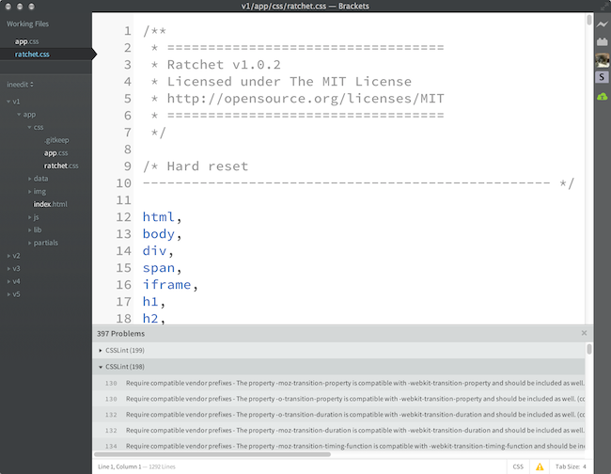Image resolution: width=611 pixels, height=474 pixels.
Task: Click the line 134 -moz-transition-timing-function problem
Action: [x=338, y=445]
